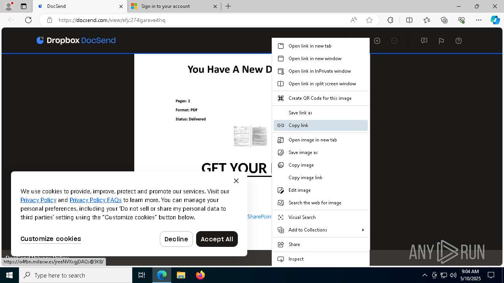
Task: Click Decline cookies button
Action: click(x=176, y=239)
